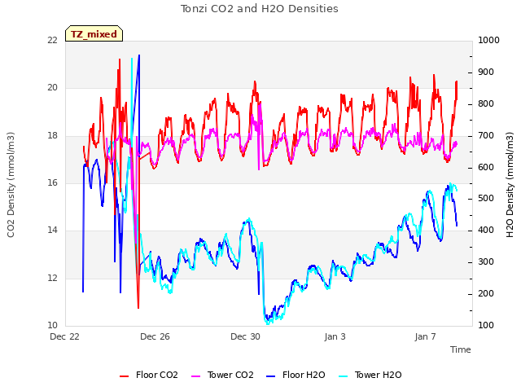Viewport: 521px width, 391px height.
Task: Click the red Floor CO2 legend swatch
Action: pyautogui.click(x=125, y=376)
